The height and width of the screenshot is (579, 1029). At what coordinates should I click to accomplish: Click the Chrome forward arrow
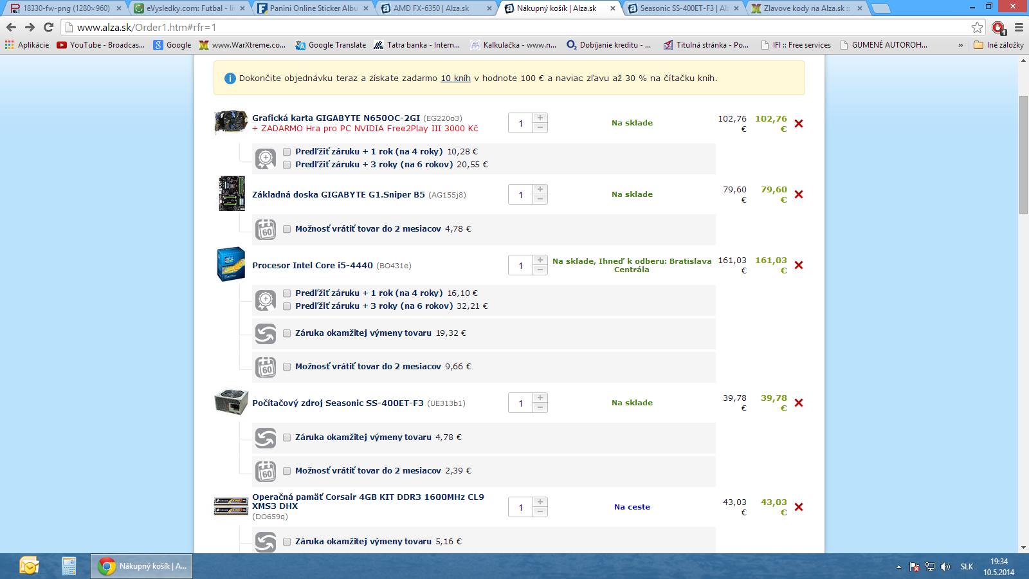point(30,27)
